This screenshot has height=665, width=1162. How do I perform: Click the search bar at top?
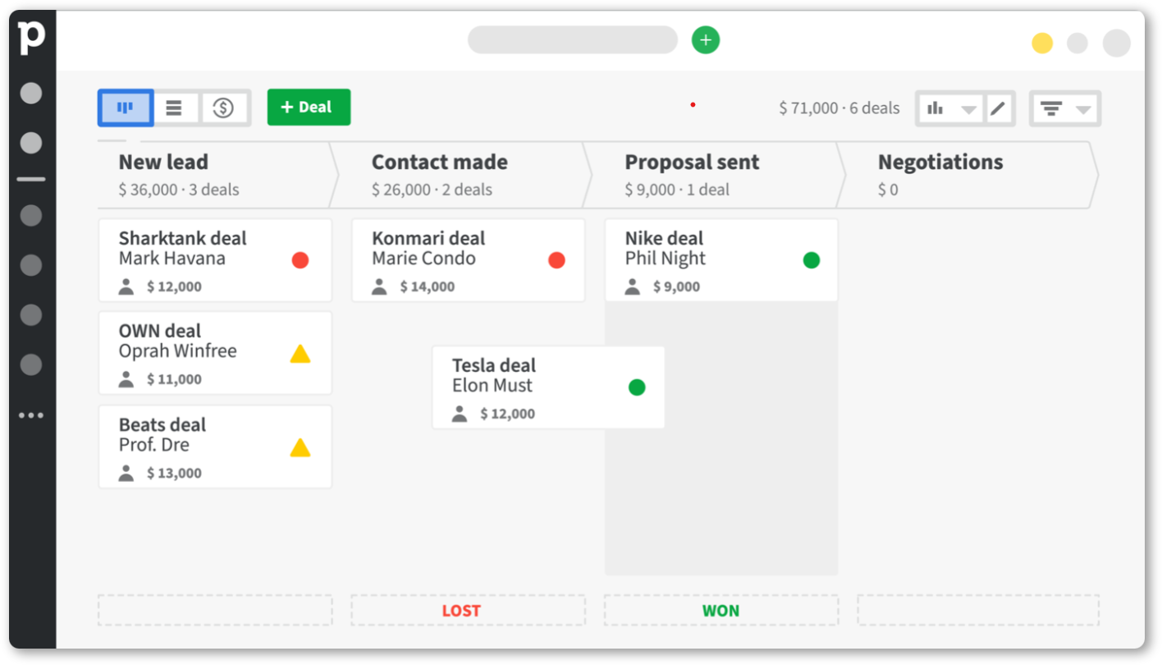[573, 39]
